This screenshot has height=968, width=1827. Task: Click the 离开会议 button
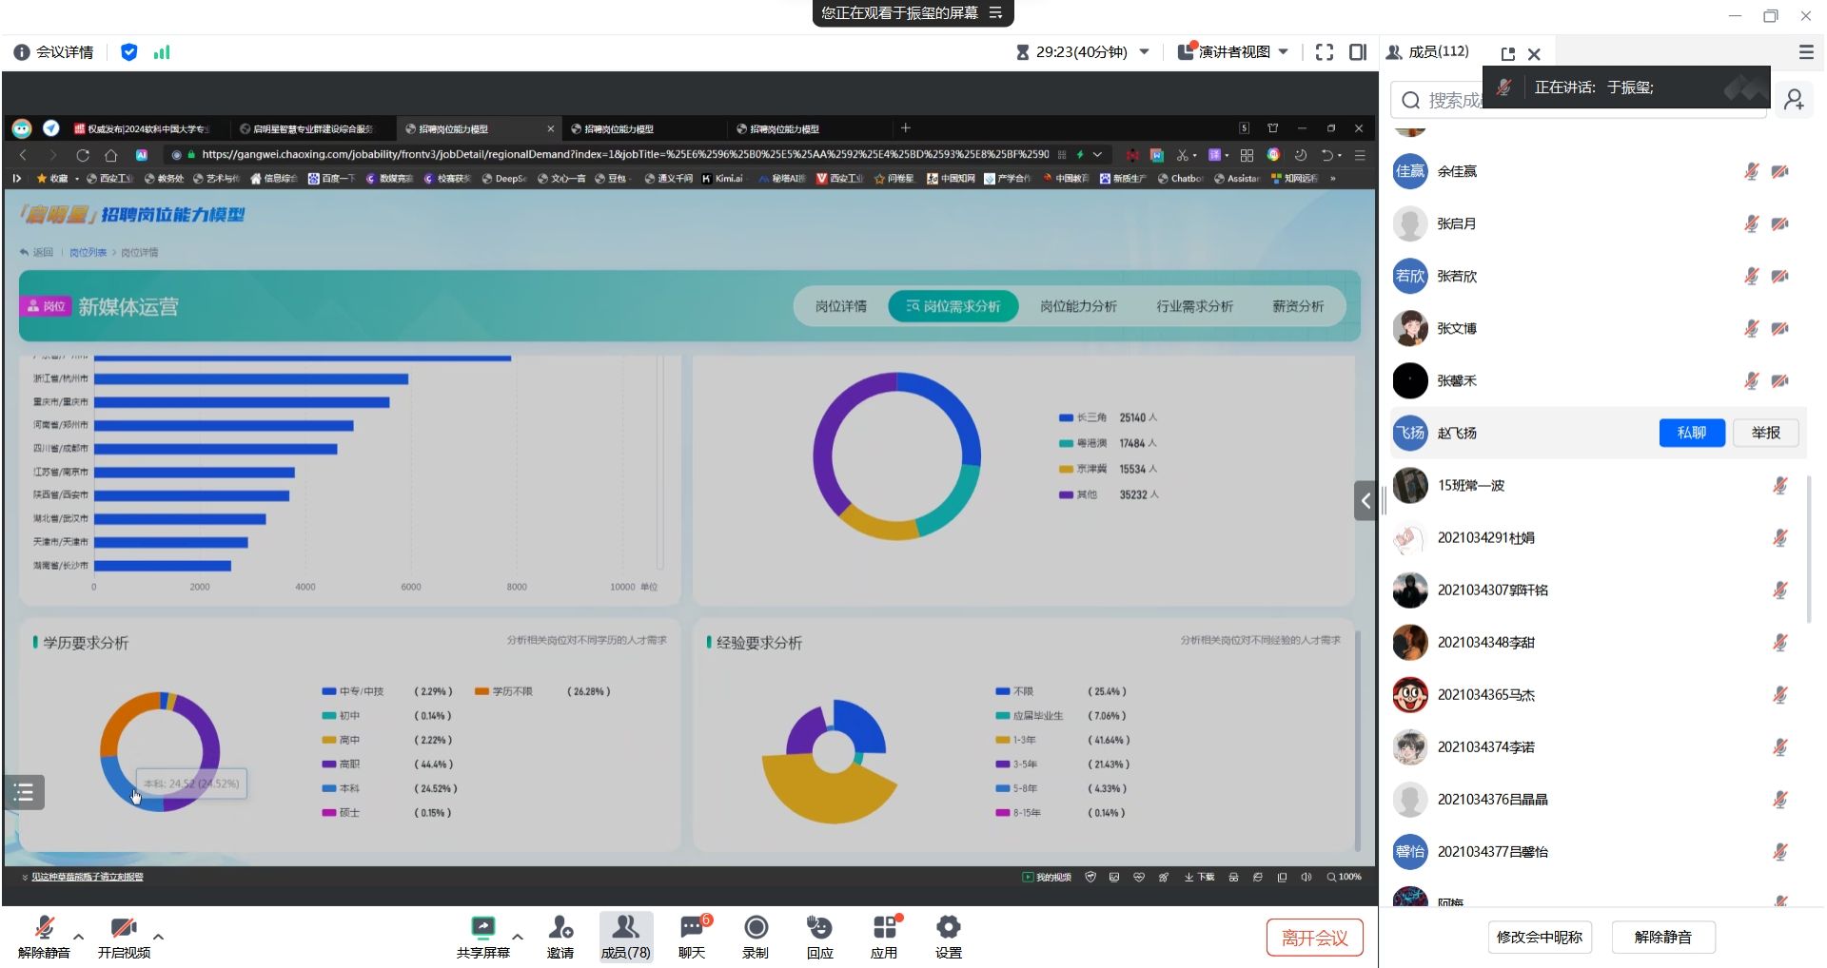1314,938
